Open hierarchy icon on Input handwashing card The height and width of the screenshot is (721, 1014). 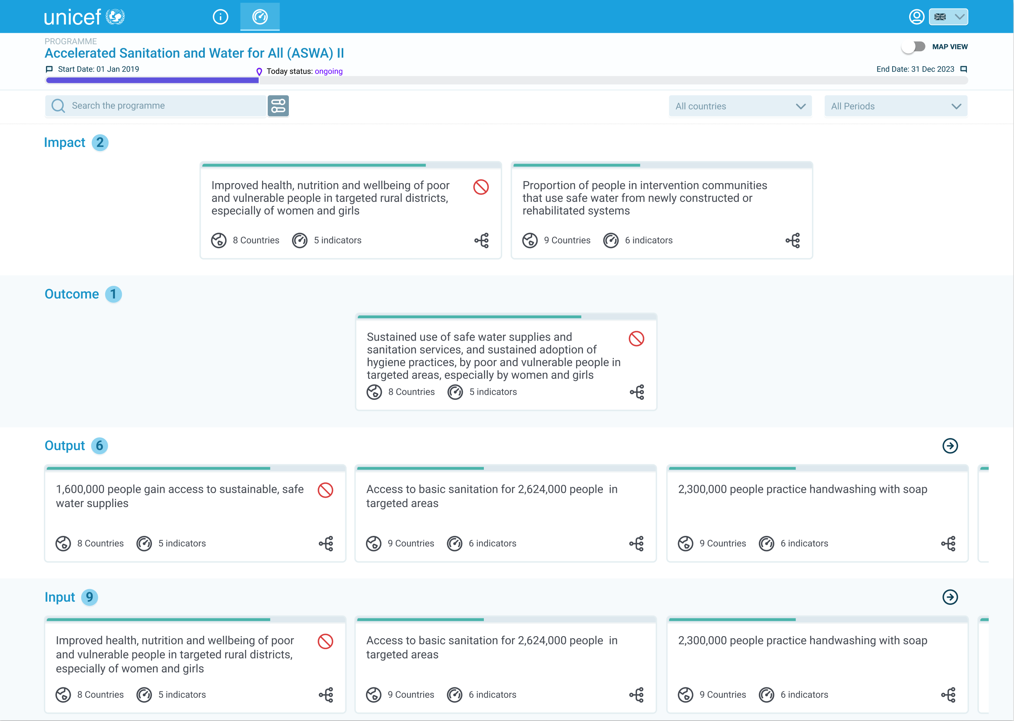[x=948, y=695]
